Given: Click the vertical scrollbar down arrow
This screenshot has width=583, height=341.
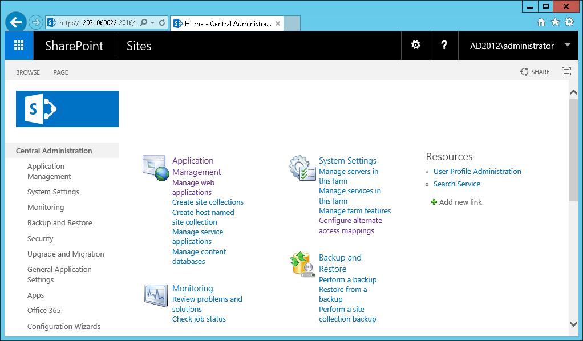Looking at the screenshot, I should (573, 324).
